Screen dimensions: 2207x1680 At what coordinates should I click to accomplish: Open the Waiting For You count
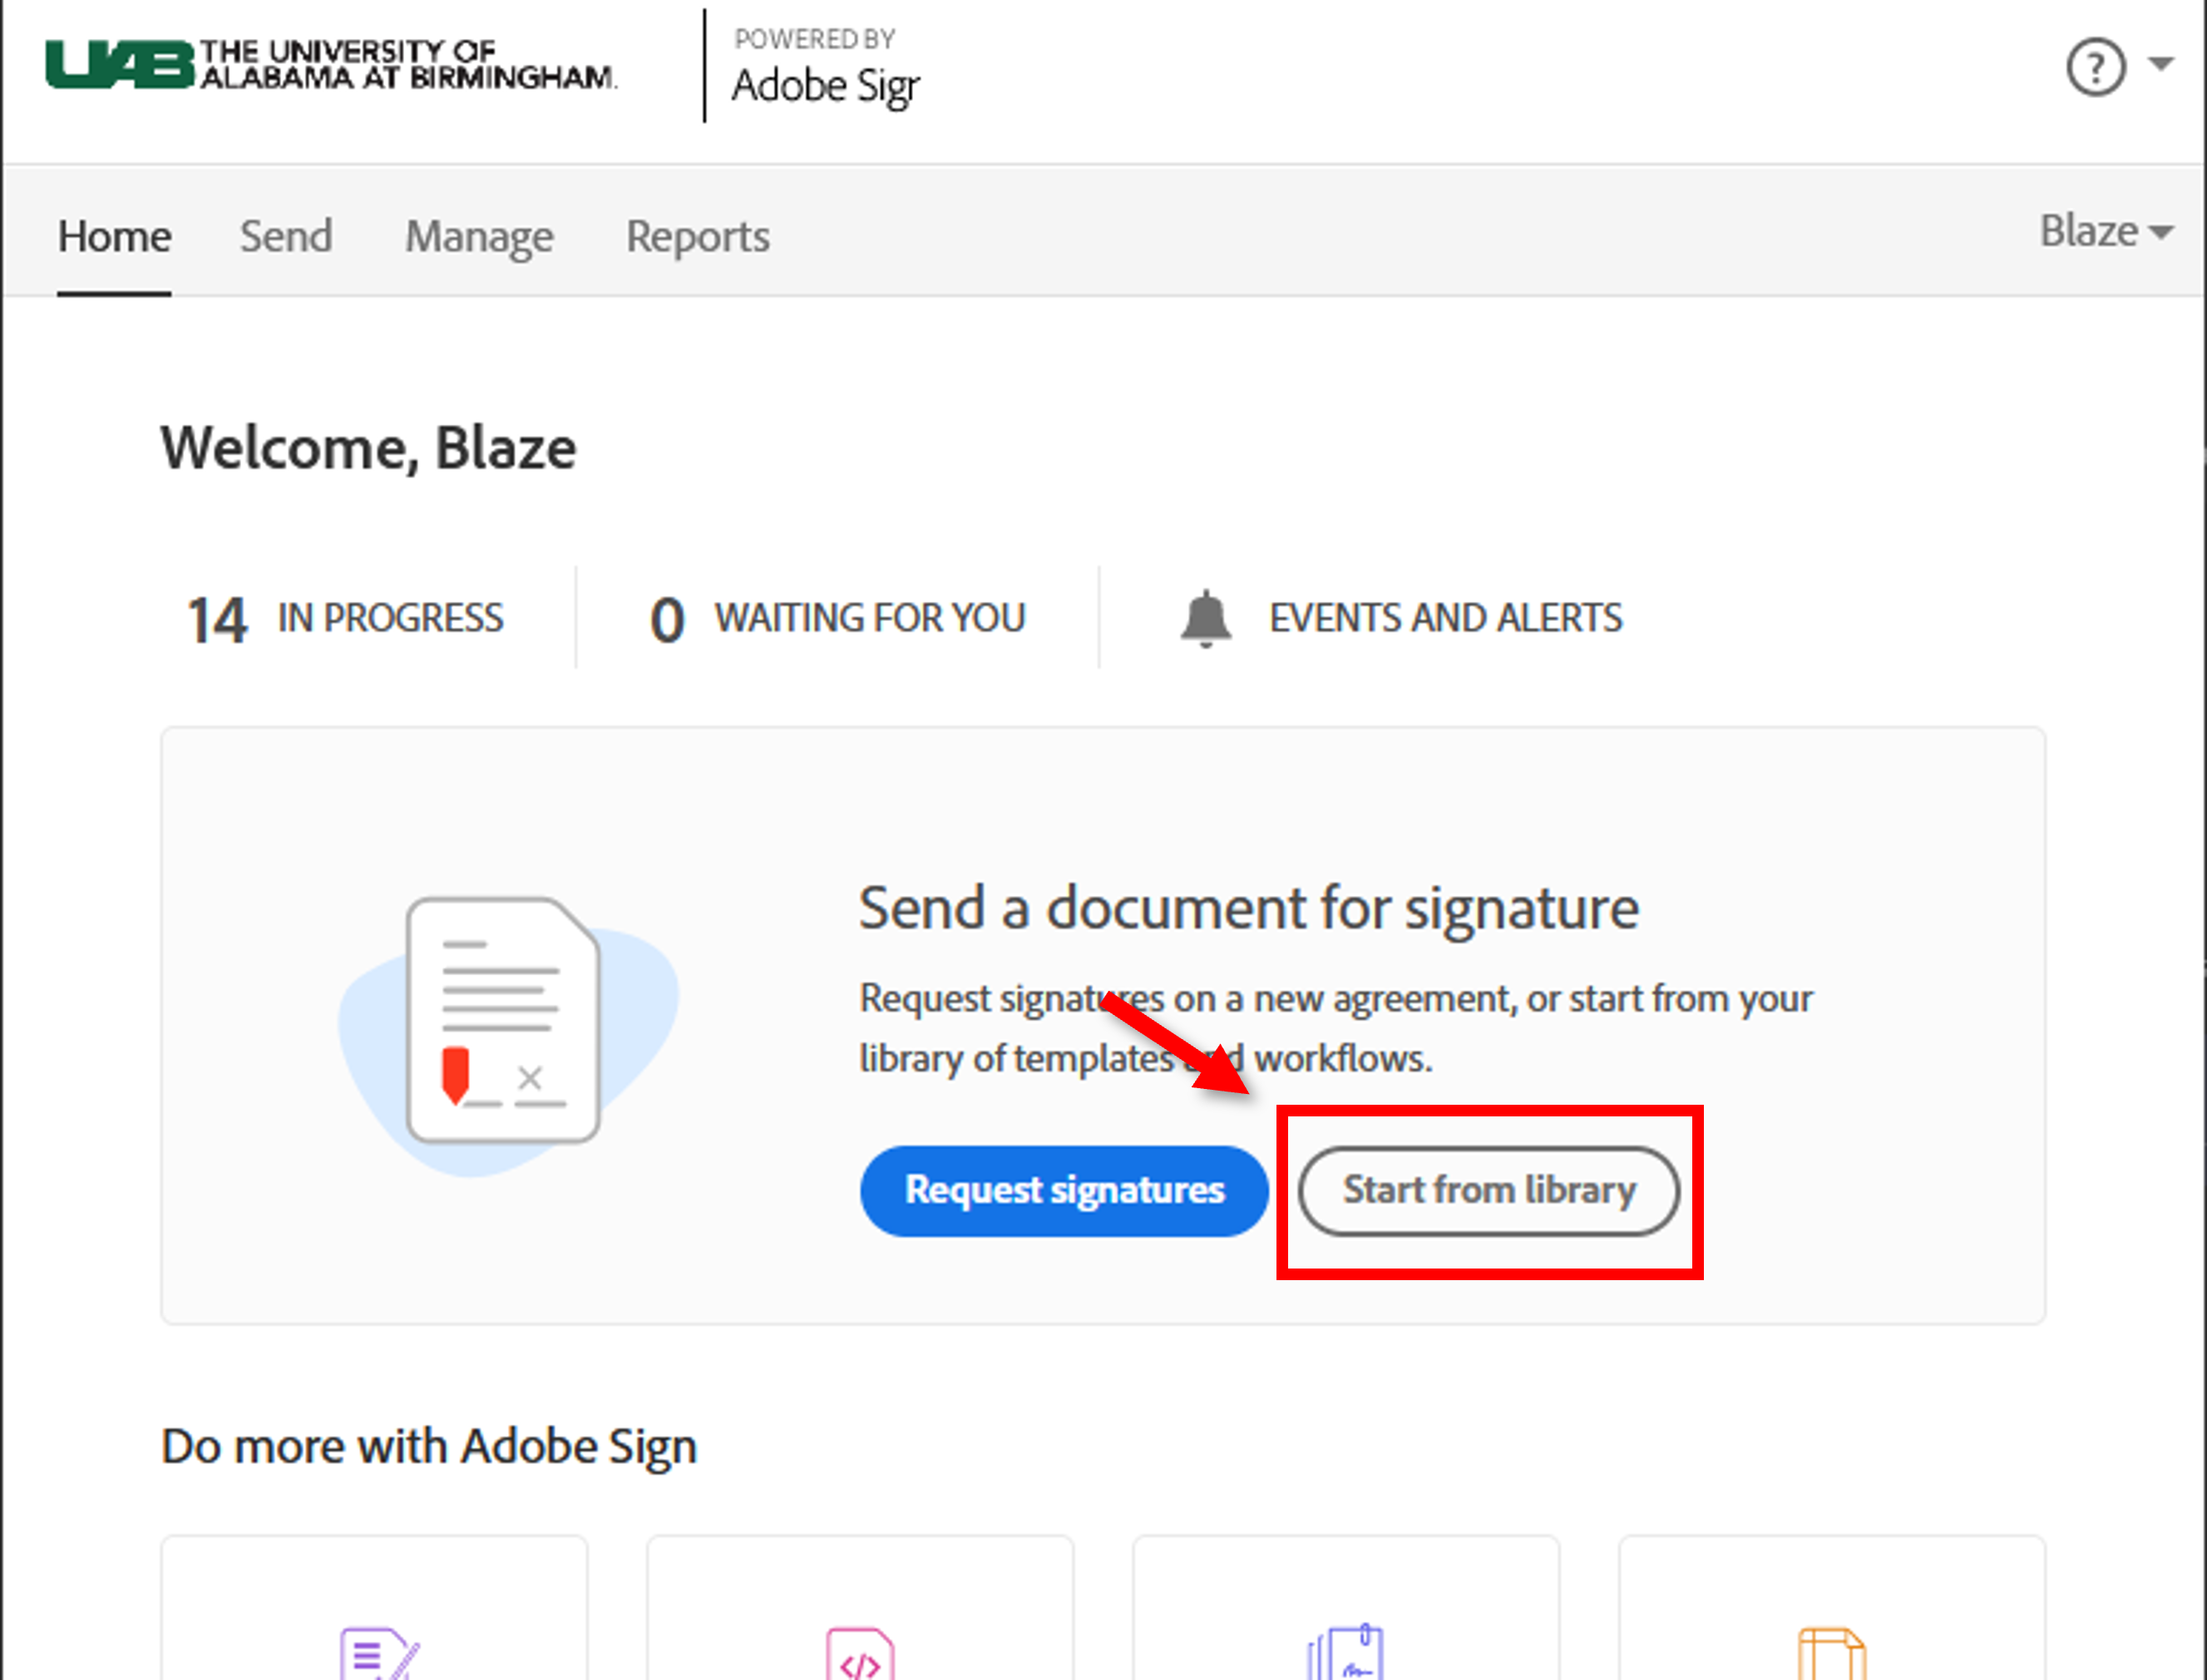click(837, 618)
